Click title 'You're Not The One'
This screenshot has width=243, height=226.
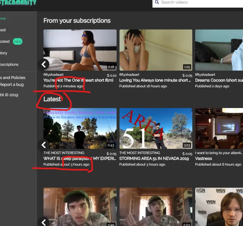coord(78,80)
